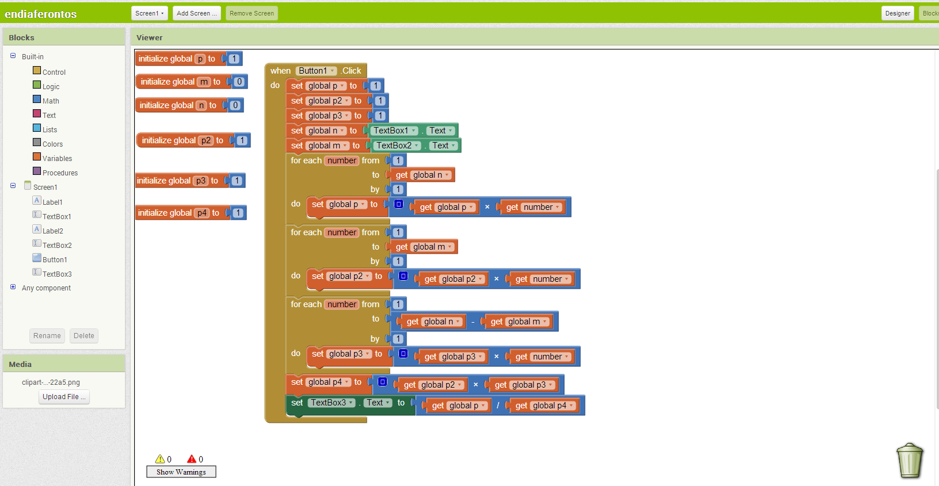The width and height of the screenshot is (939, 486).
Task: Open the Colors blocks category
Action: (52, 144)
